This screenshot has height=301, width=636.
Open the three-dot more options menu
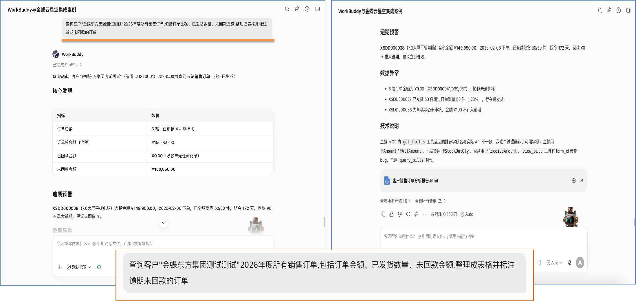point(425,214)
